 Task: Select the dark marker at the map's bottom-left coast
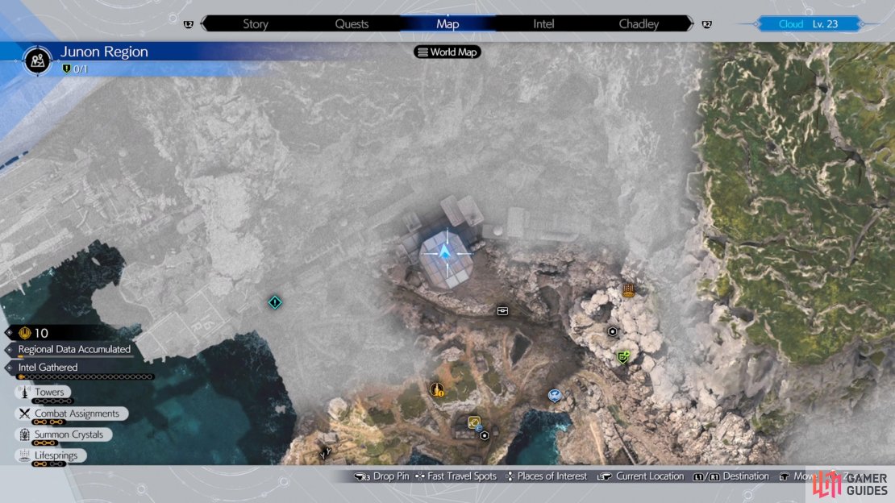(326, 454)
